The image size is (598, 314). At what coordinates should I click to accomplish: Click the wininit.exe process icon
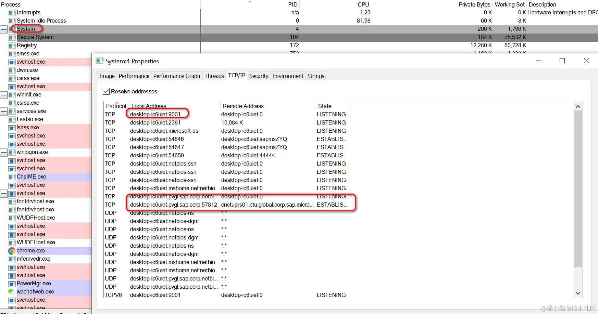click(12, 95)
